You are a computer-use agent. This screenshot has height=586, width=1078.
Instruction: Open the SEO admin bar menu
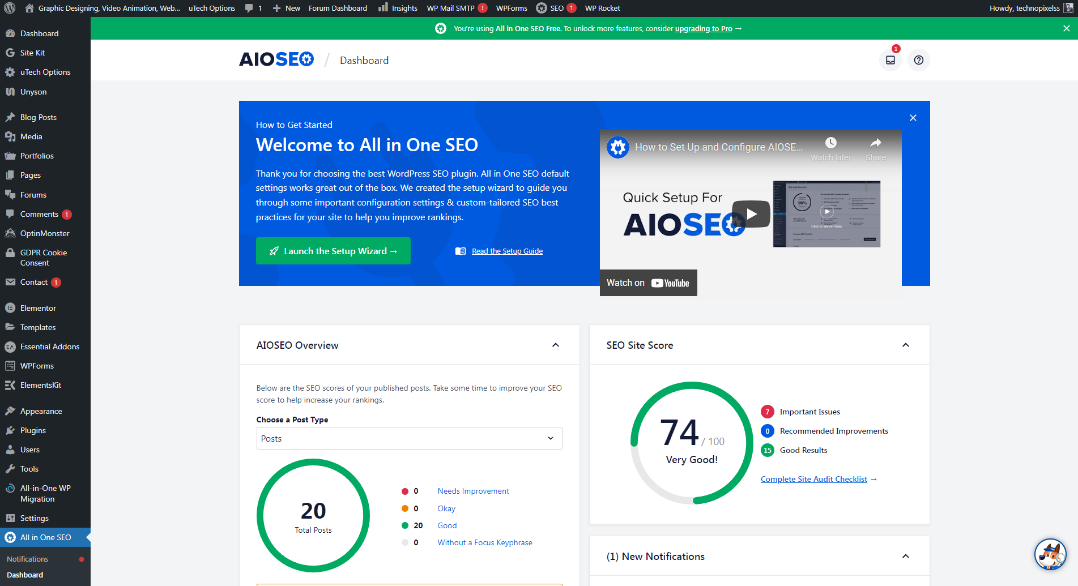click(x=556, y=8)
